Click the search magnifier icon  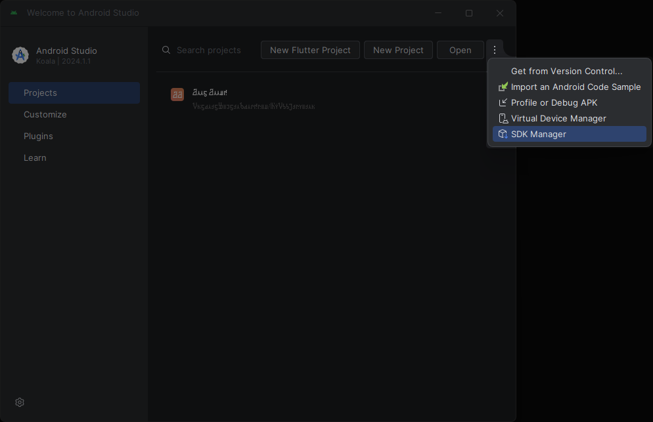[x=166, y=50]
